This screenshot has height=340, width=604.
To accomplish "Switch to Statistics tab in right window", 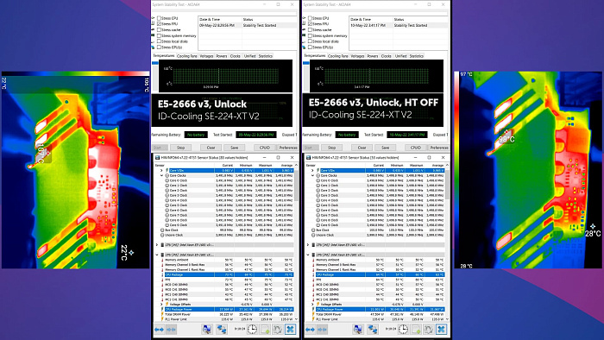I will pyautogui.click(x=417, y=56).
